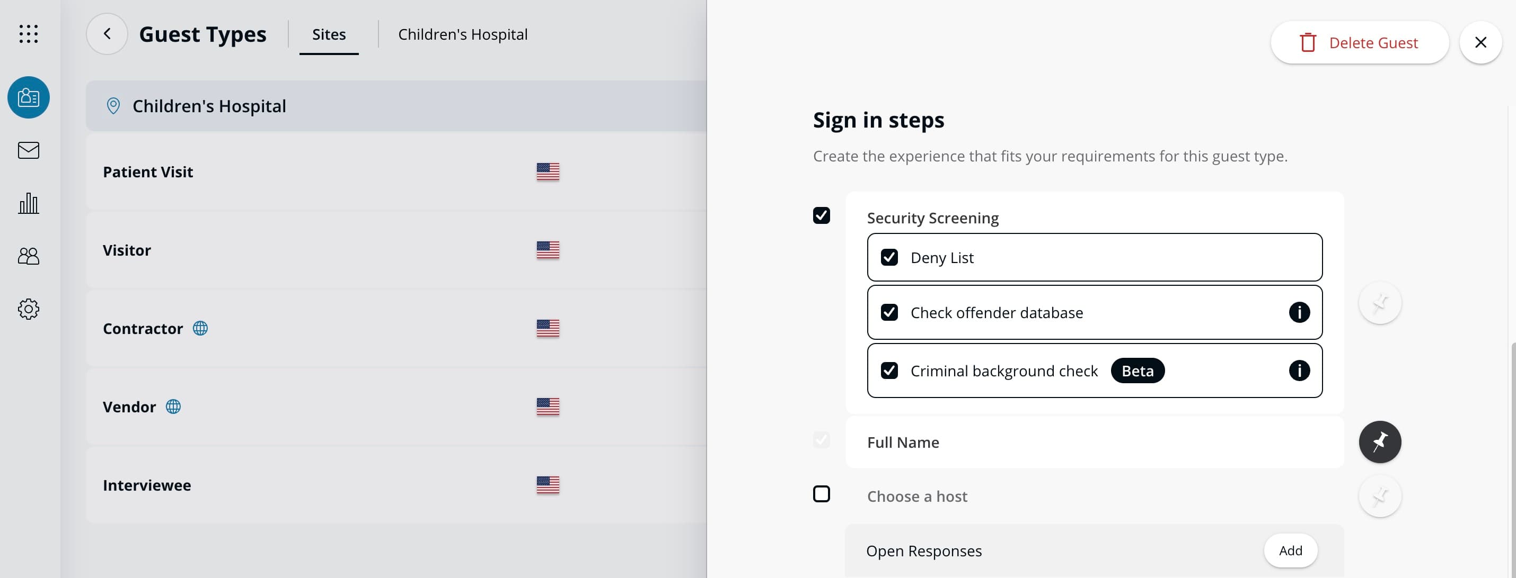Screen dimensions: 1516x578
Task: Disable the Criminal background check
Action: pos(888,371)
